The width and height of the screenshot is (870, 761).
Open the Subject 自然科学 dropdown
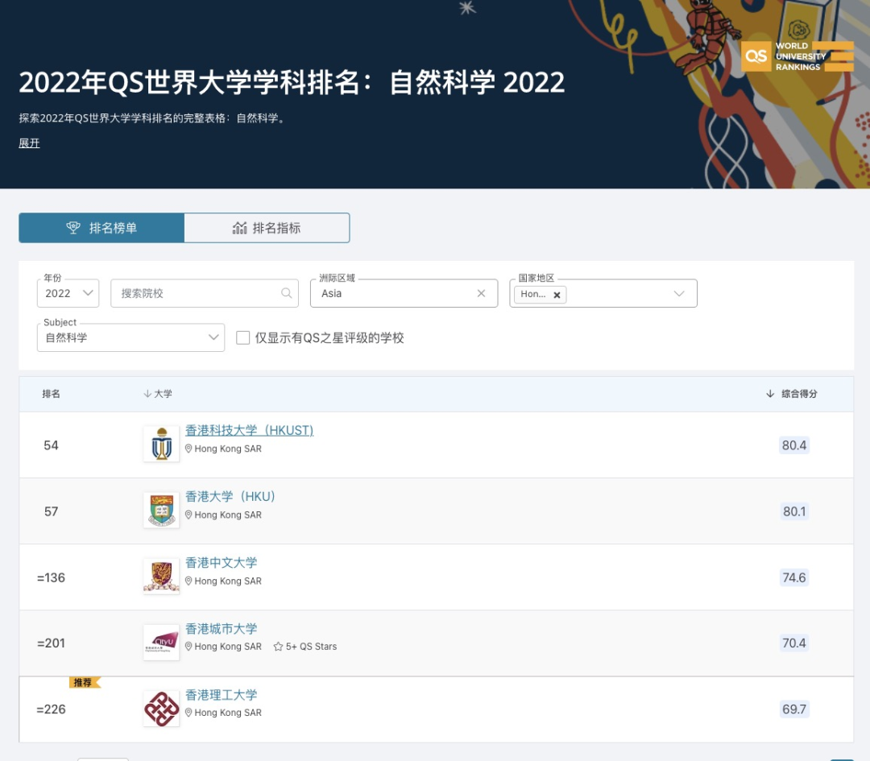click(x=131, y=337)
